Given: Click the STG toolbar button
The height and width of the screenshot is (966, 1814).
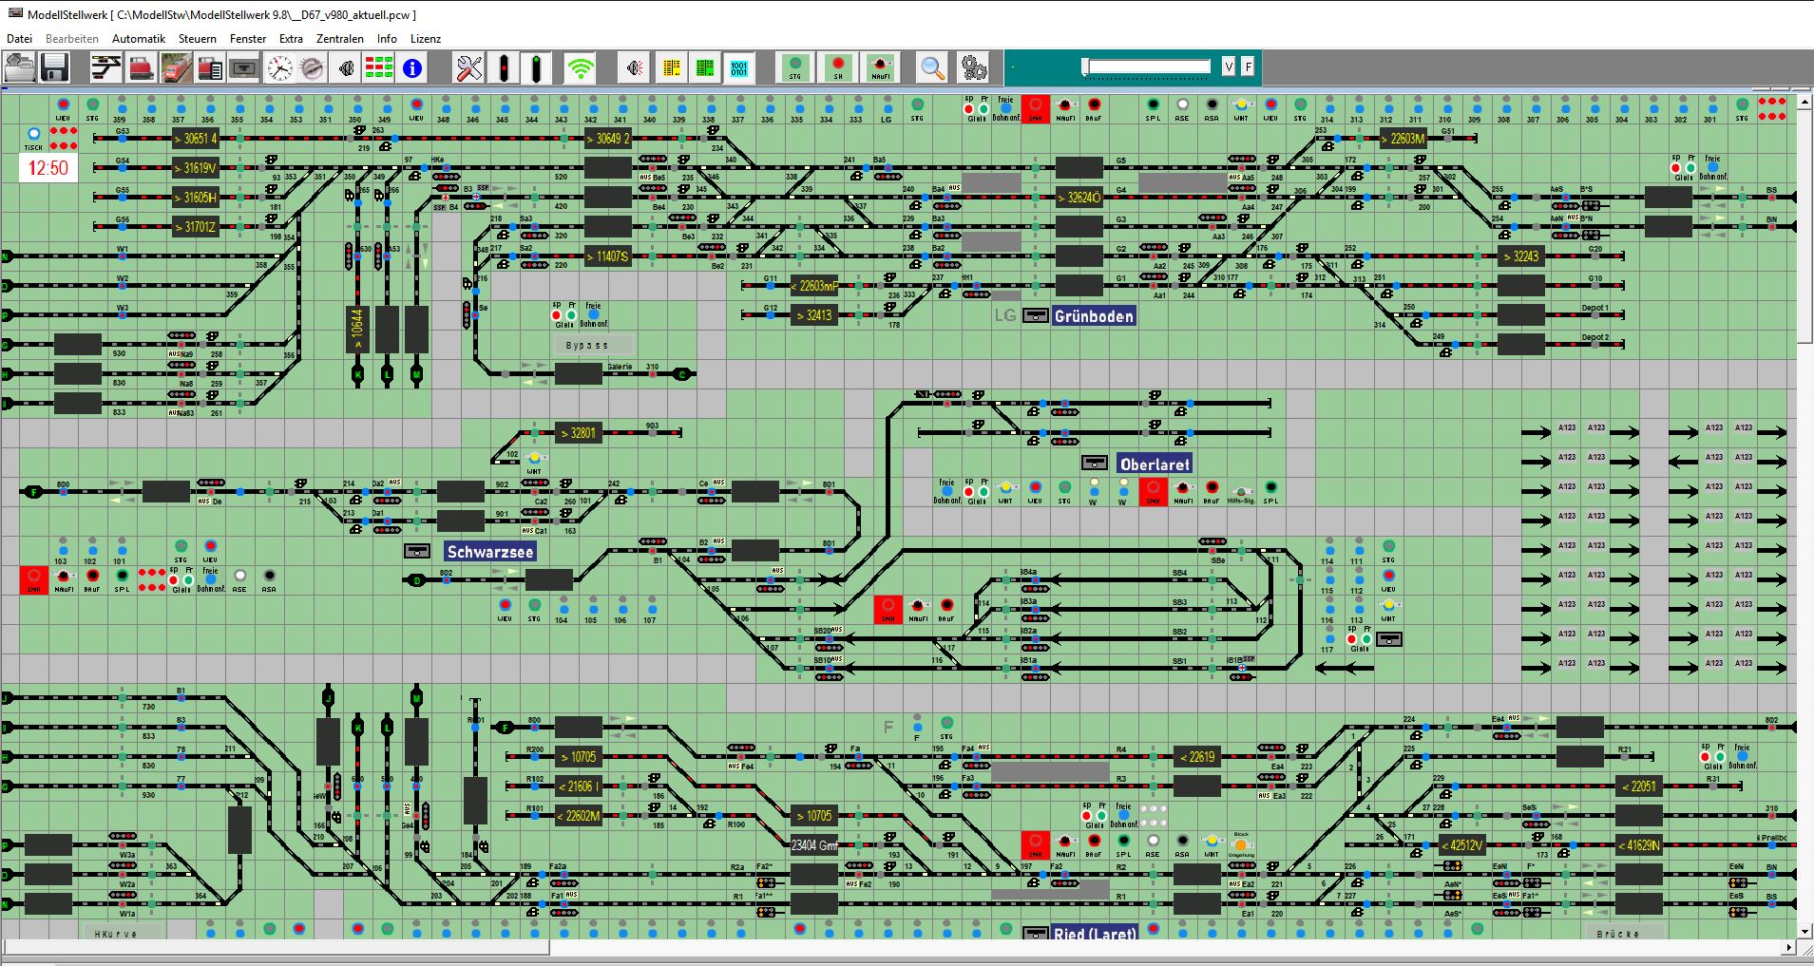Looking at the screenshot, I should [795, 68].
